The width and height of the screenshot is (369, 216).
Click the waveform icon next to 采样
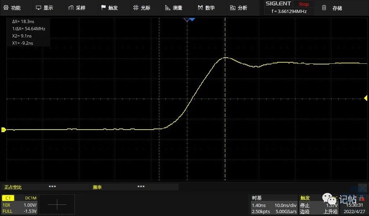(71, 8)
